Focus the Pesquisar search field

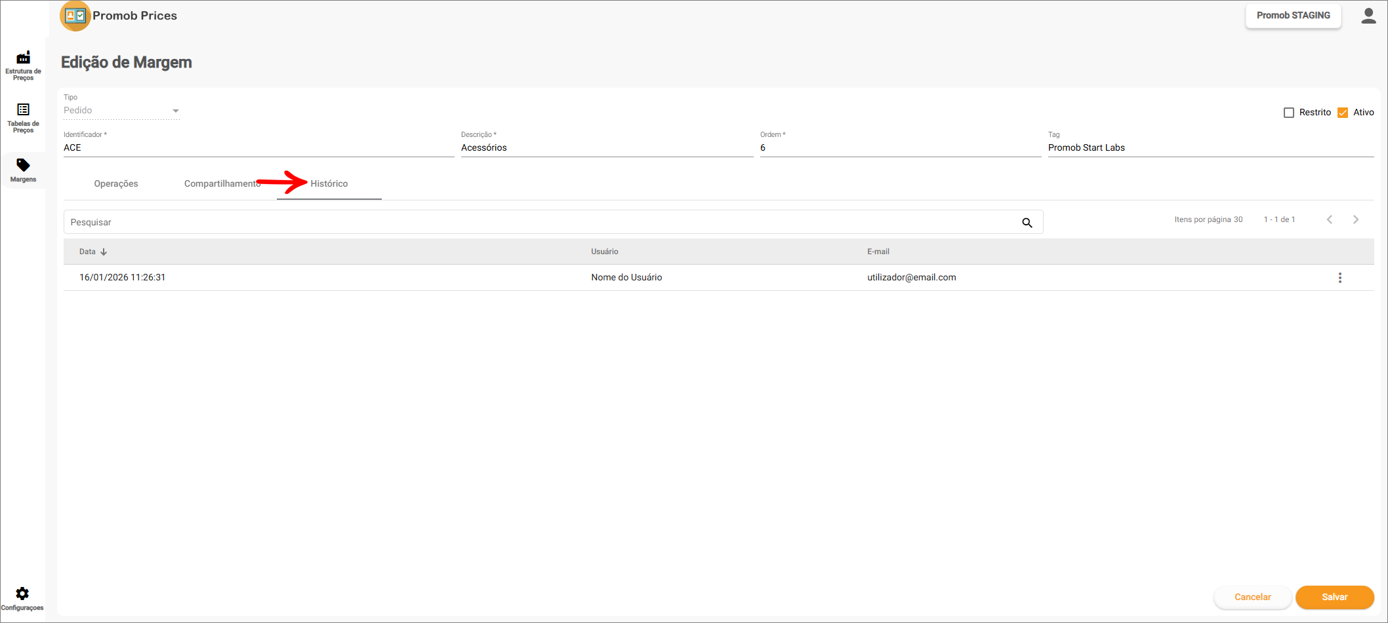(x=553, y=222)
